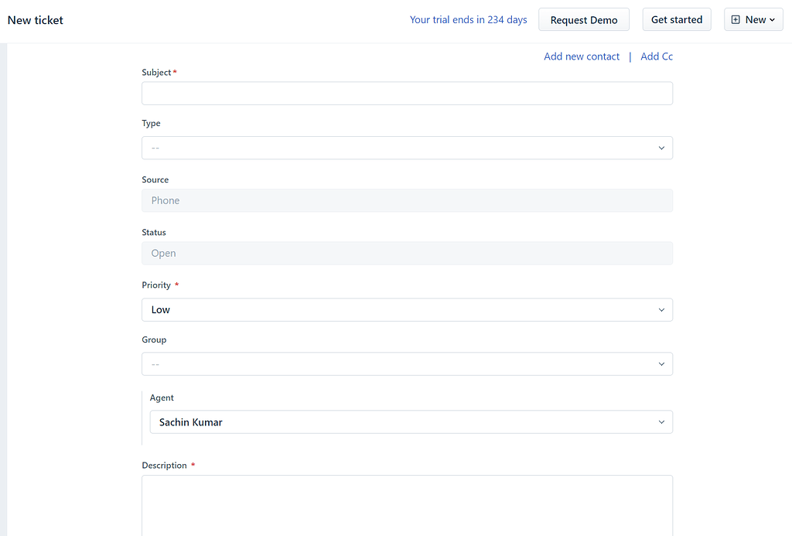
Task: Expand the New button dropdown chevron
Action: pos(770,19)
